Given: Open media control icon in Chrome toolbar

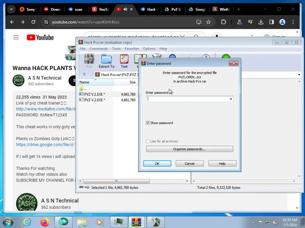Looking at the screenshot, I should pos(250,22).
